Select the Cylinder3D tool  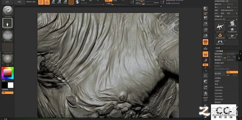pyautogui.click(x=232, y=24)
